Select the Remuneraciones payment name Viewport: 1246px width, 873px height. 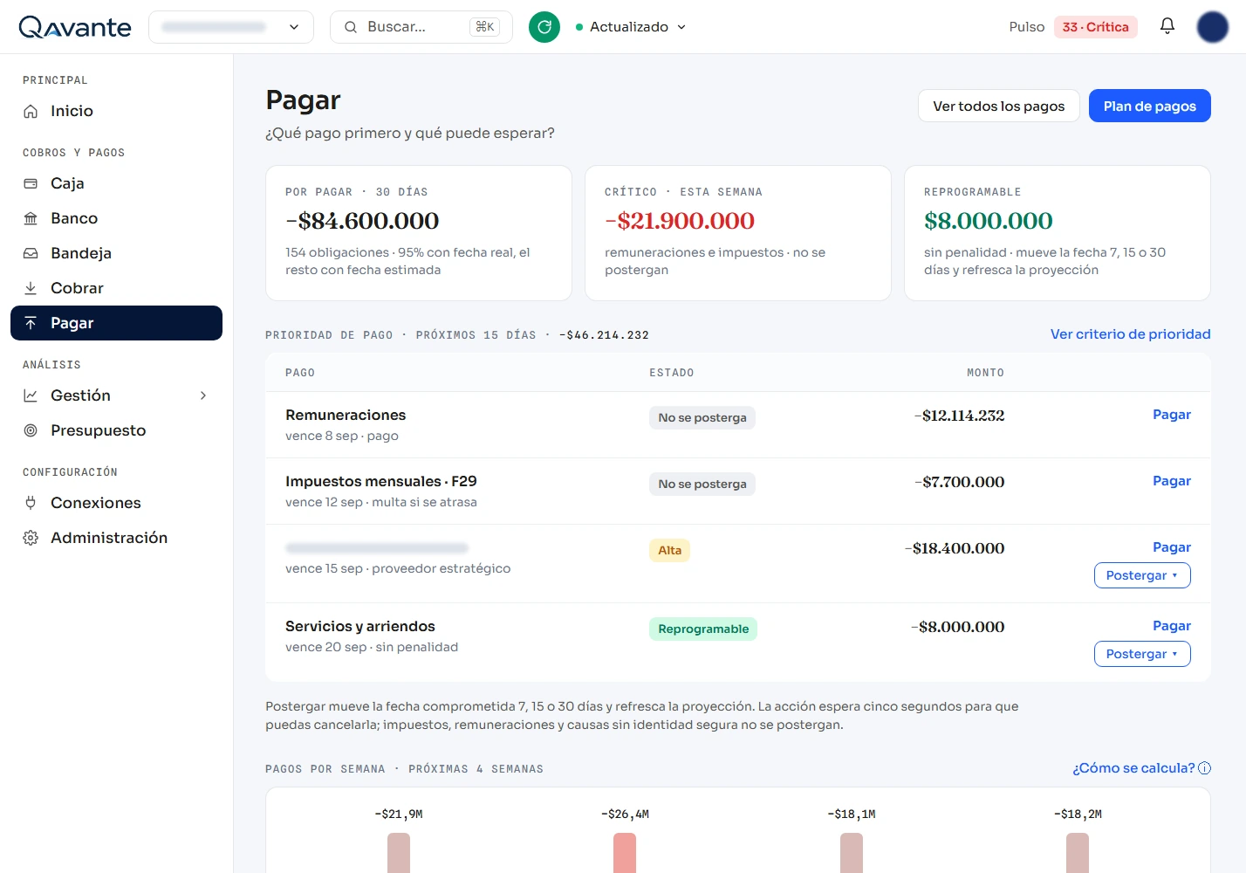346,416
